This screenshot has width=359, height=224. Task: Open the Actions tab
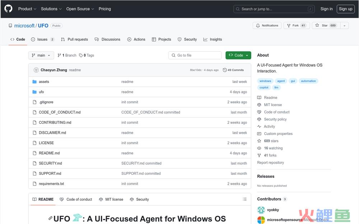(x=136, y=39)
